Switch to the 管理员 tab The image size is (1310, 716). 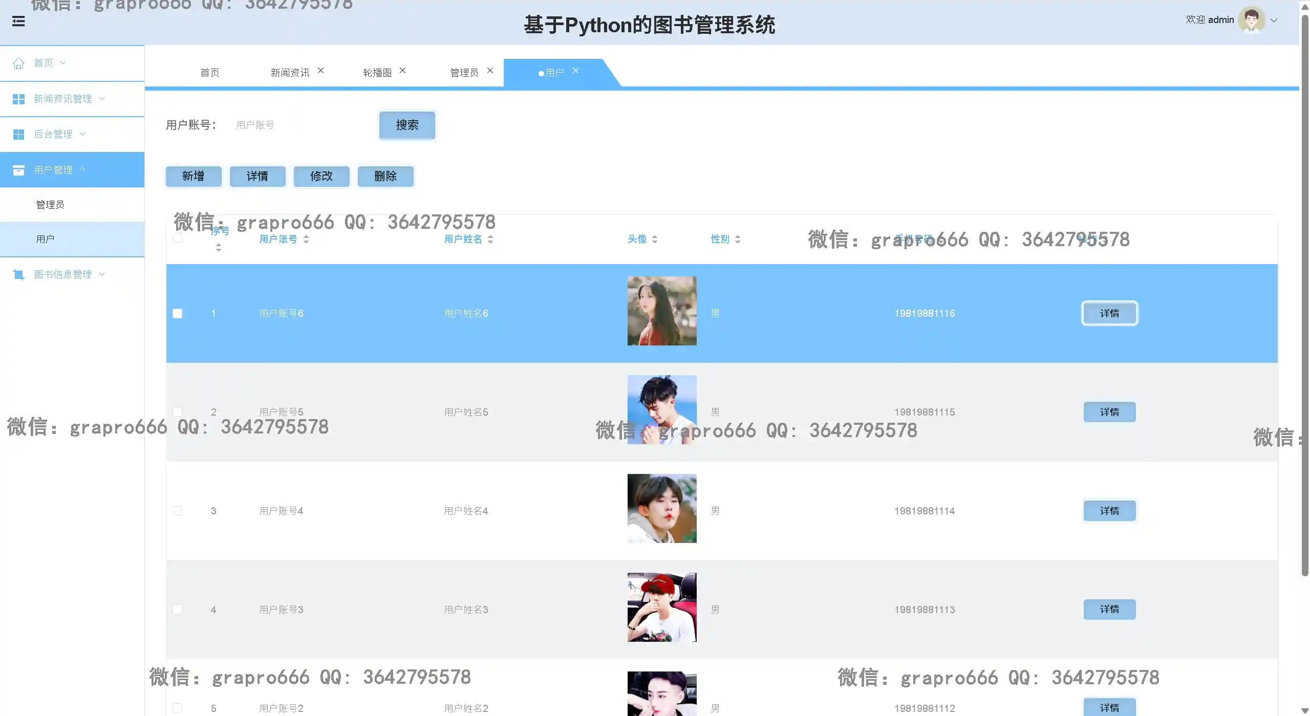pyautogui.click(x=464, y=73)
